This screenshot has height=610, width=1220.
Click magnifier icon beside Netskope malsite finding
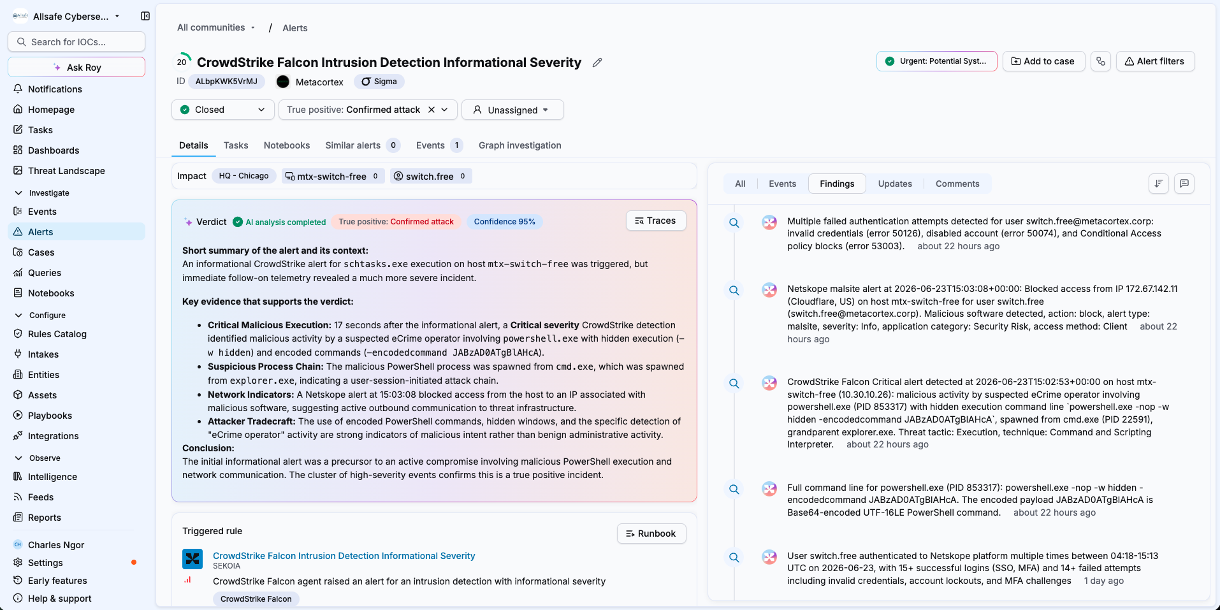click(x=734, y=290)
